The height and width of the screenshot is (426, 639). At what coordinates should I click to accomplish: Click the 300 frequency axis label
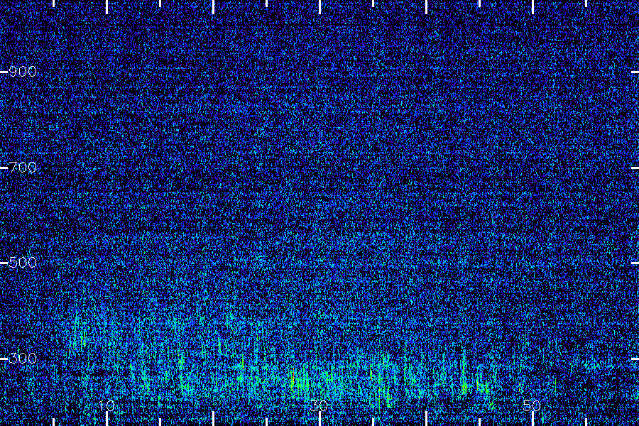click(x=23, y=359)
